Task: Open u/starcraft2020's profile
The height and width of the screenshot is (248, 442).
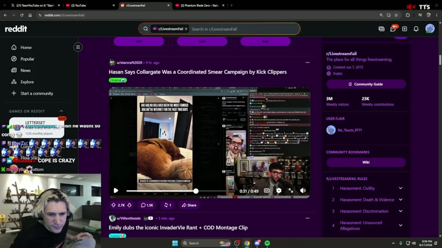Action: 129,62
